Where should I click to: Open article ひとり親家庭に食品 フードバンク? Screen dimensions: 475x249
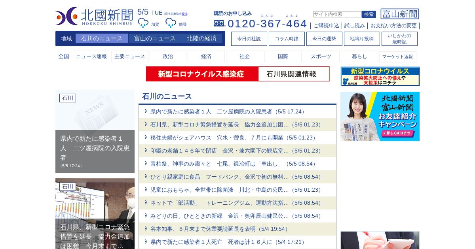pos(237,177)
